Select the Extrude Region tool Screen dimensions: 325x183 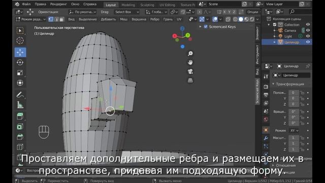click(x=20, y=116)
